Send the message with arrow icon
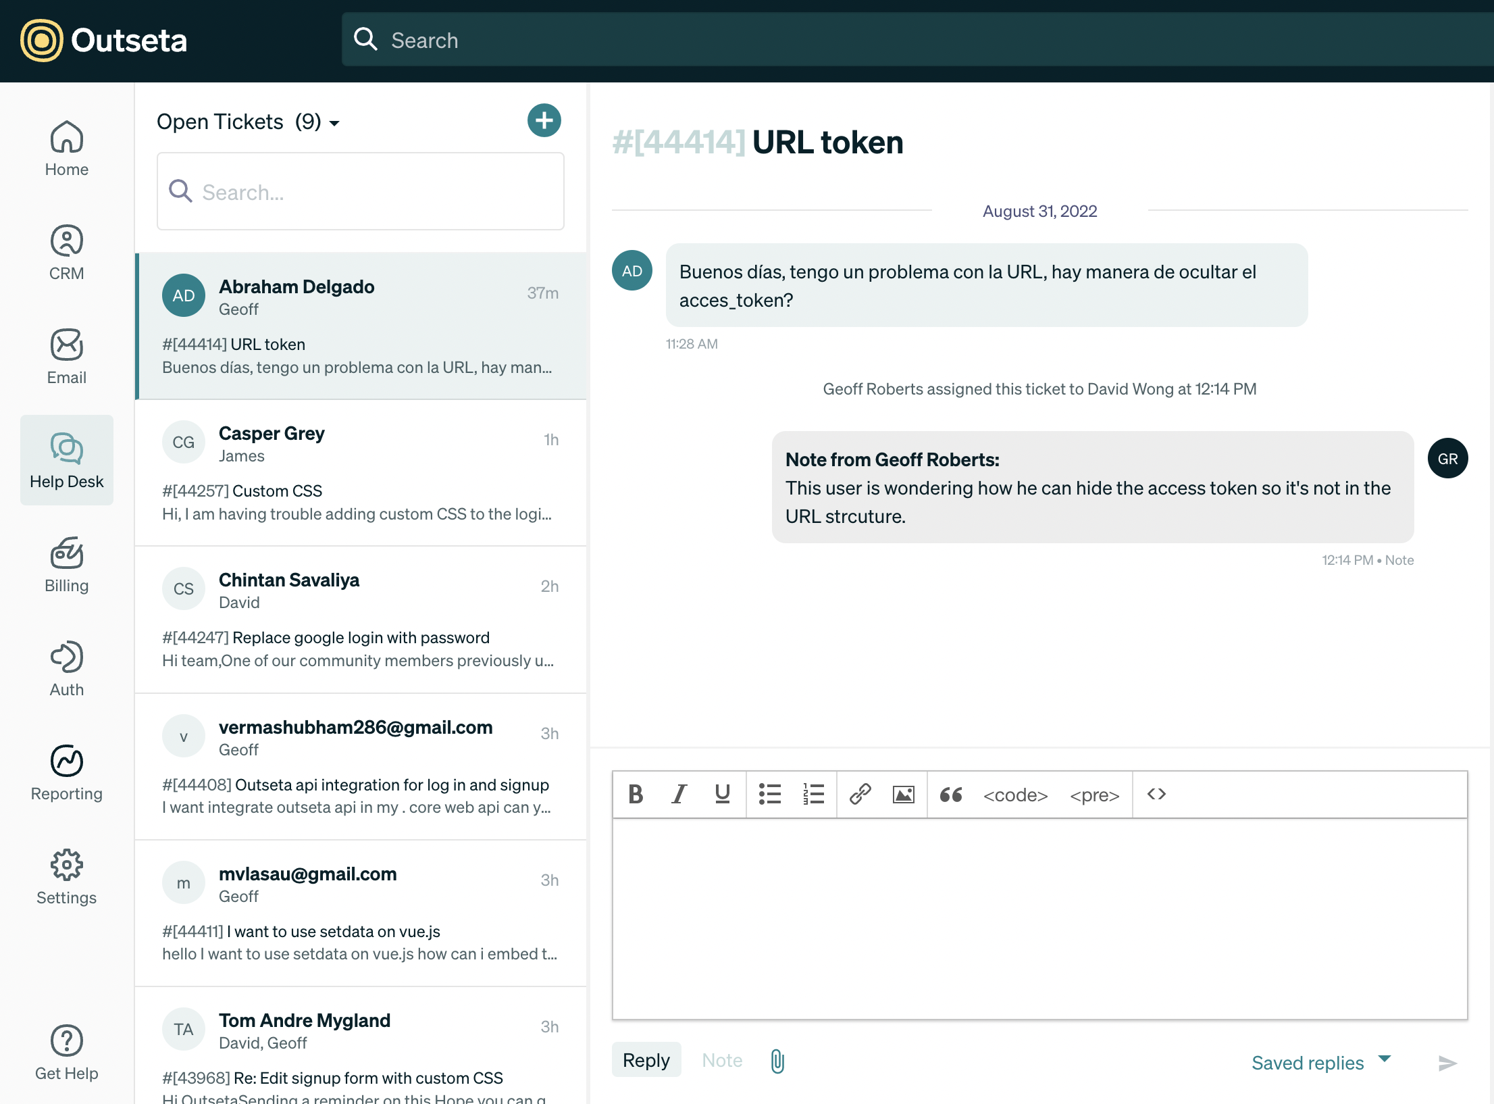 tap(1447, 1063)
